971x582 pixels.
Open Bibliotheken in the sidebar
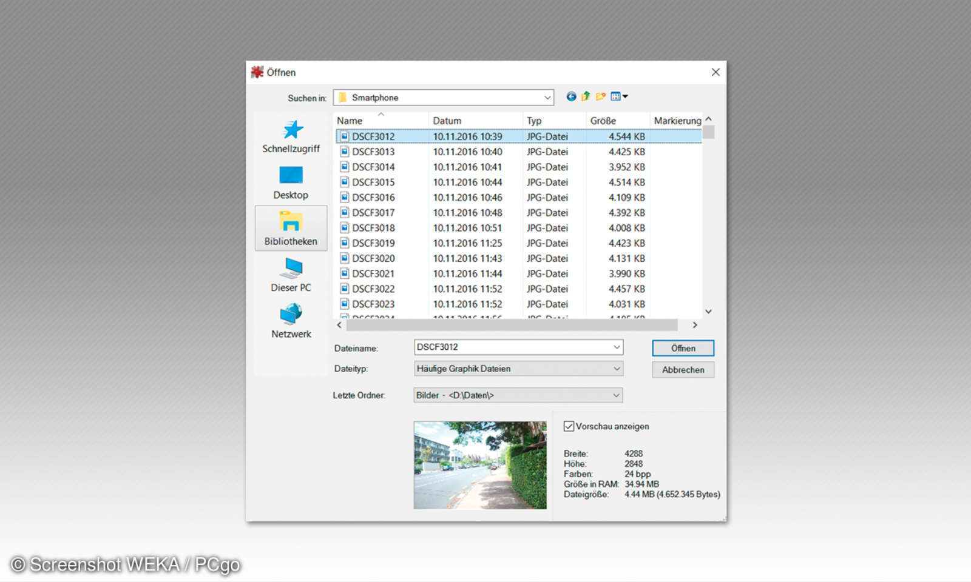291,229
